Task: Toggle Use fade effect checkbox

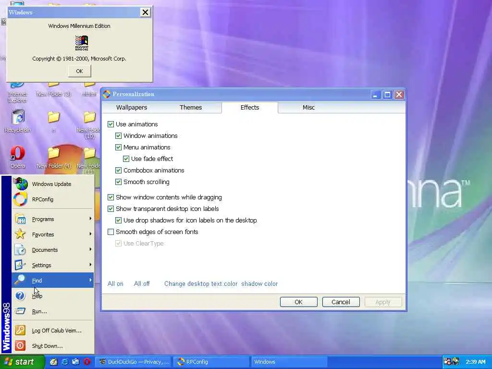Action: (x=126, y=159)
